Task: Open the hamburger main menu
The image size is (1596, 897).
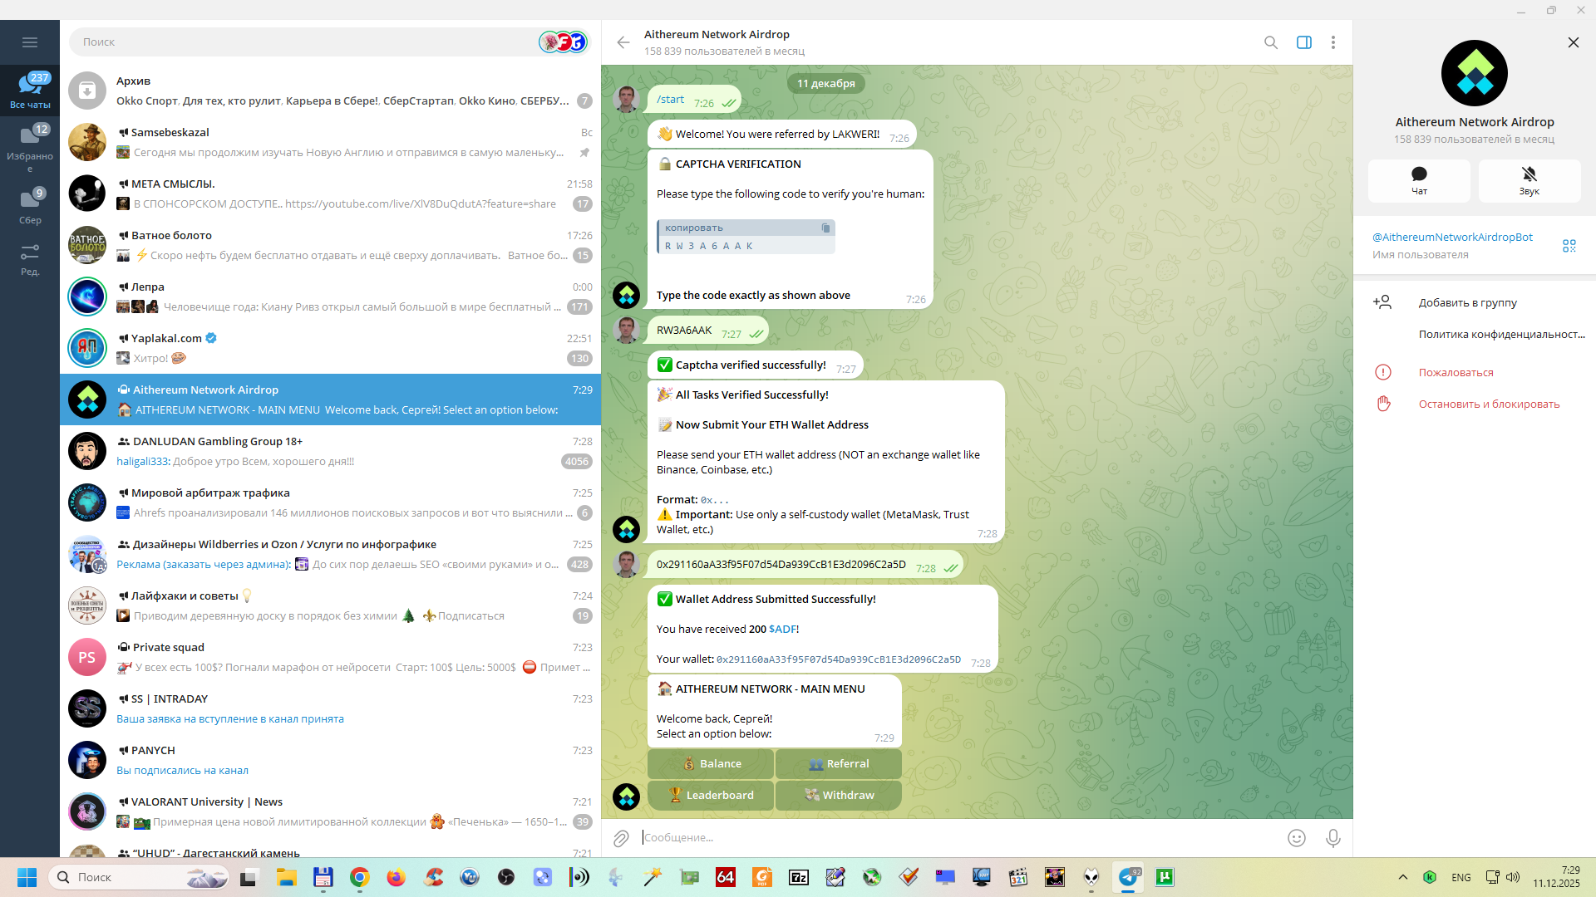Action: click(x=30, y=42)
